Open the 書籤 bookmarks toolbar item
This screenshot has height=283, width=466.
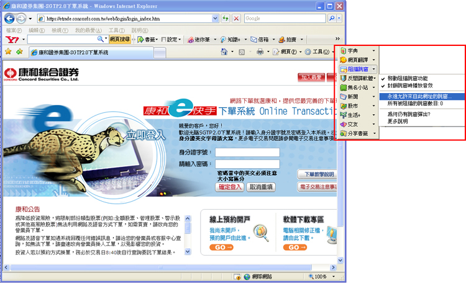146,39
